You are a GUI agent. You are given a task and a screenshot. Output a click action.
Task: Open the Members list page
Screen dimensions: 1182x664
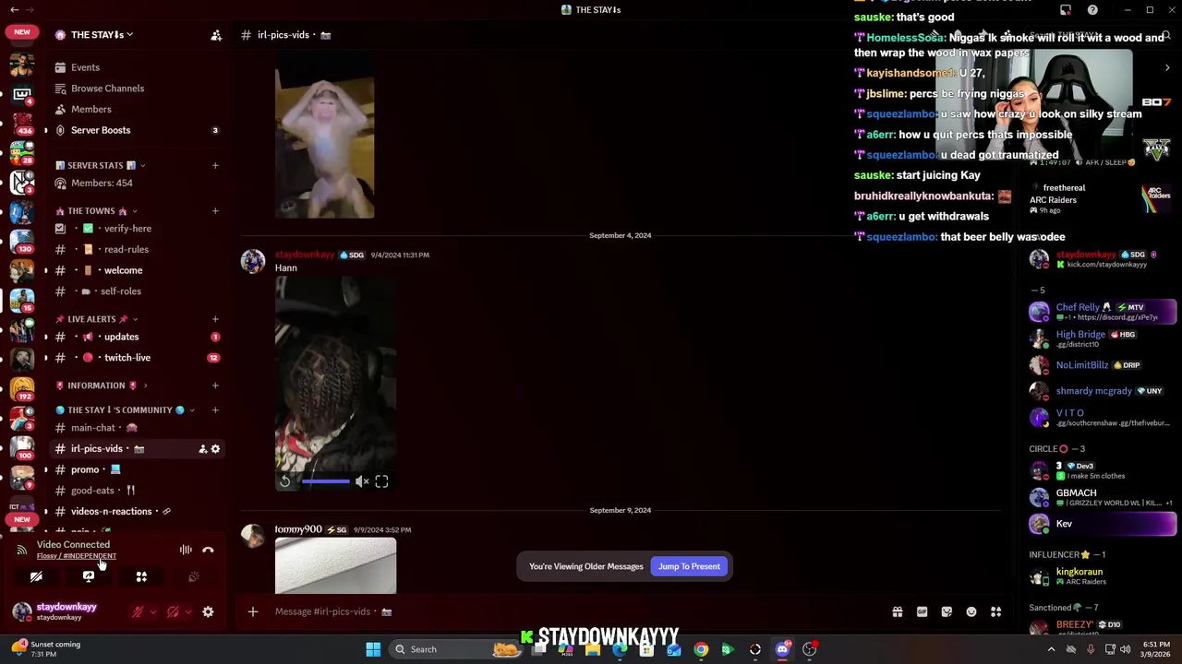pyautogui.click(x=90, y=109)
